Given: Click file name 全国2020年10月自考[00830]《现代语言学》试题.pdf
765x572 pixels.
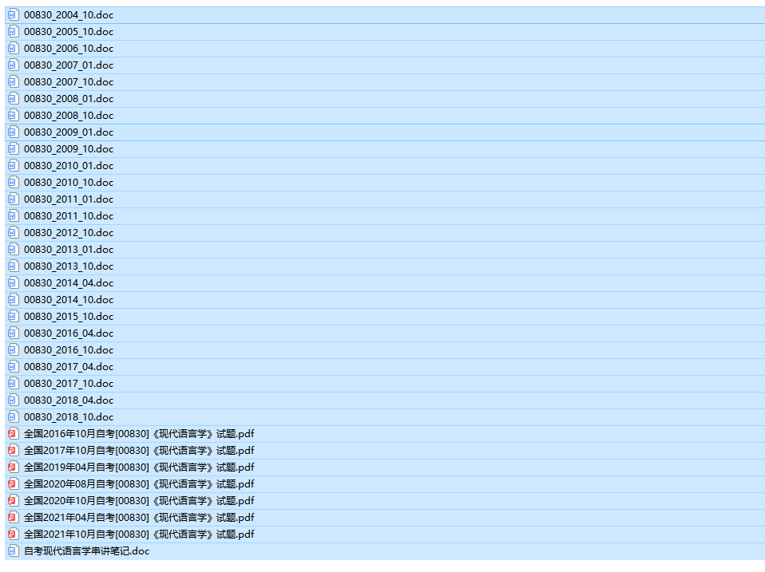Looking at the screenshot, I should coord(139,501).
